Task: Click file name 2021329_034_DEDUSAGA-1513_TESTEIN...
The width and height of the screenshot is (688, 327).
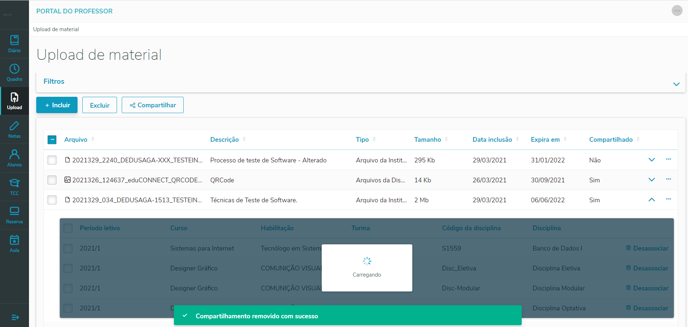Action: [137, 200]
